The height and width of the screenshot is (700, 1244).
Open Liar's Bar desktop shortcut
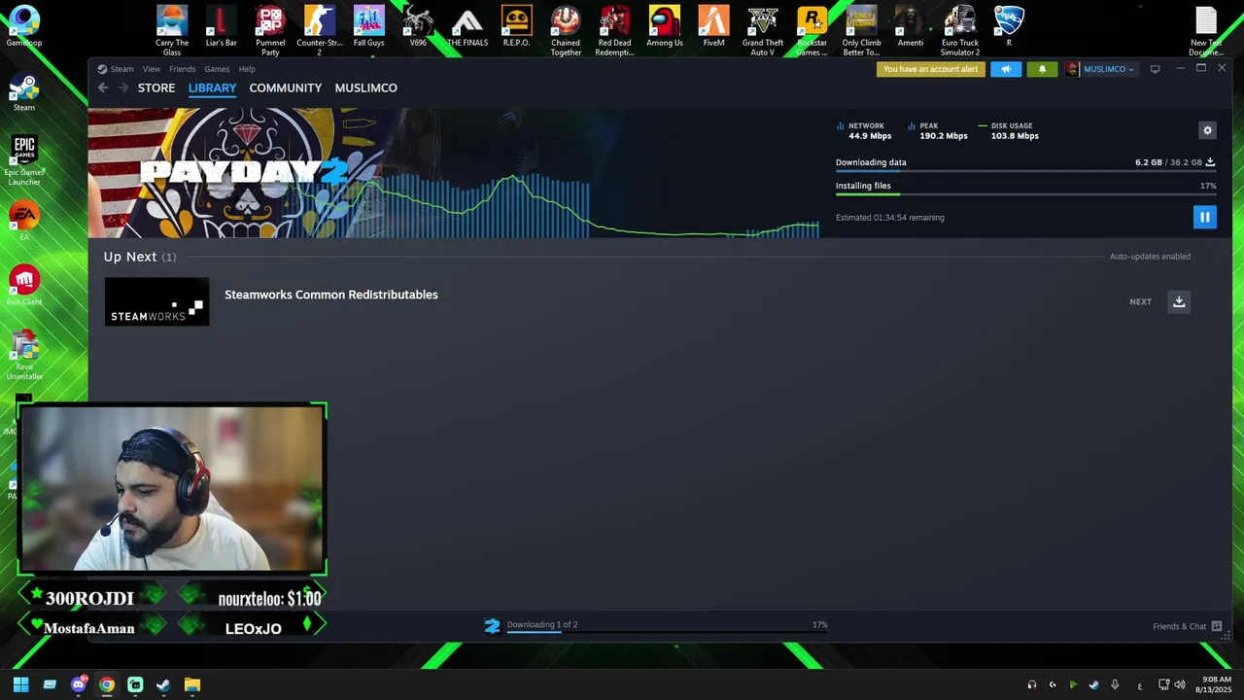click(x=221, y=26)
